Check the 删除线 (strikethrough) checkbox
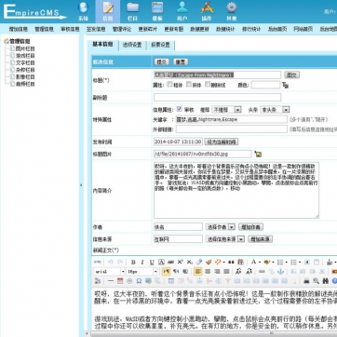Screen dimensions: 337x337 coord(208,84)
